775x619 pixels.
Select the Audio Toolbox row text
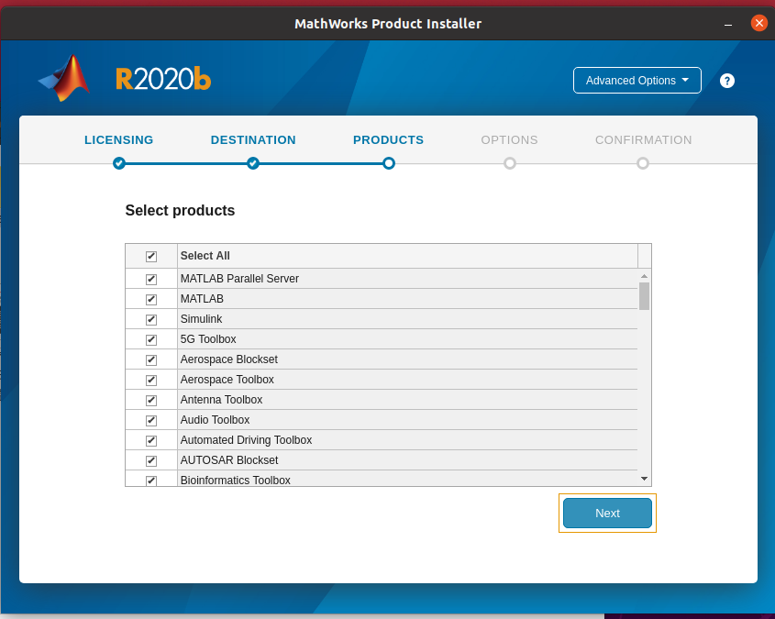215,420
